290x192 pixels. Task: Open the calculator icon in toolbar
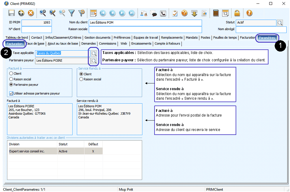coord(216,13)
